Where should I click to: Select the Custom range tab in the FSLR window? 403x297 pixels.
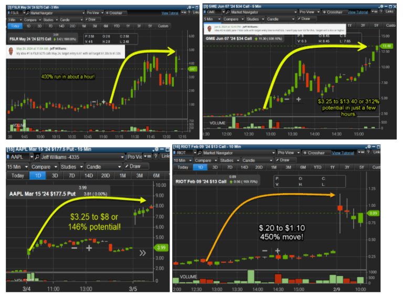163,26
